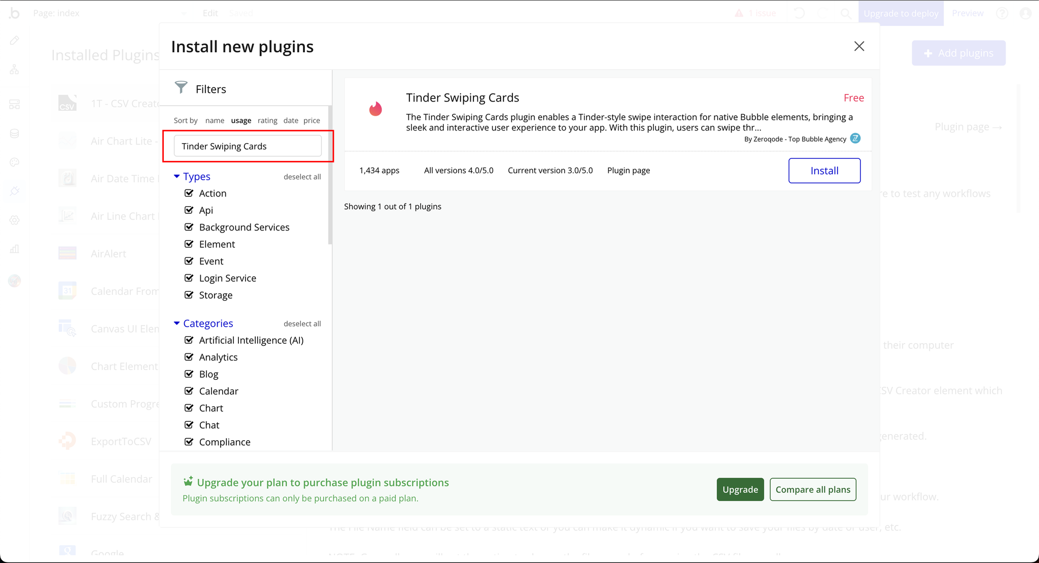Viewport: 1039px width, 563px height.
Task: Click the filters panel scrollbar
Action: click(x=330, y=175)
